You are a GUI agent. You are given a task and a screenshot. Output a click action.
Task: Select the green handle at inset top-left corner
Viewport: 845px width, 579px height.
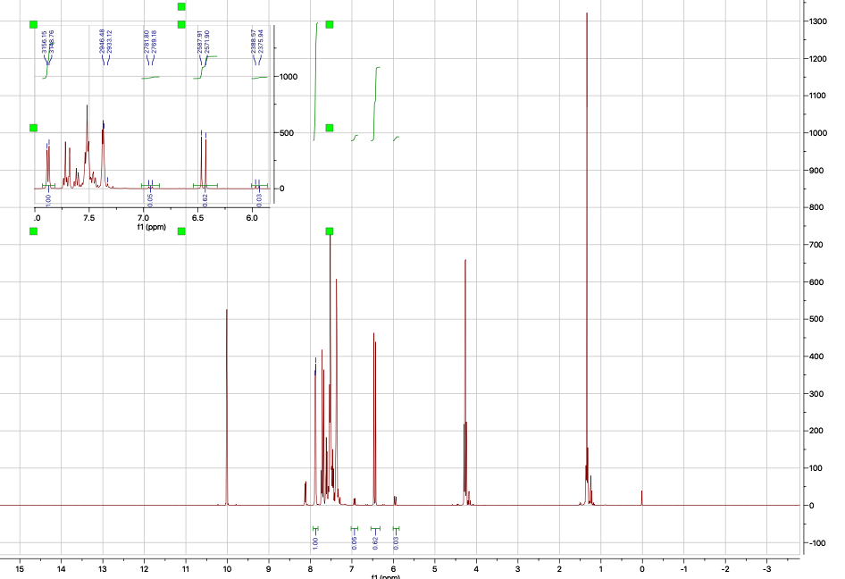click(33, 25)
